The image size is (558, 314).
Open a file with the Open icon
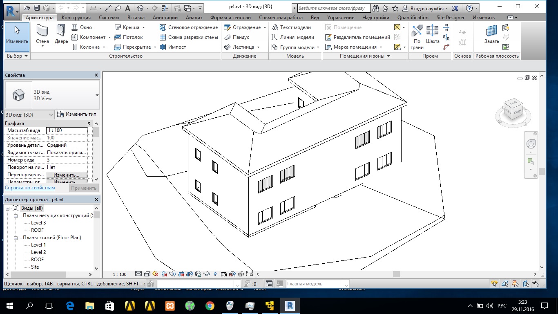[x=27, y=8]
